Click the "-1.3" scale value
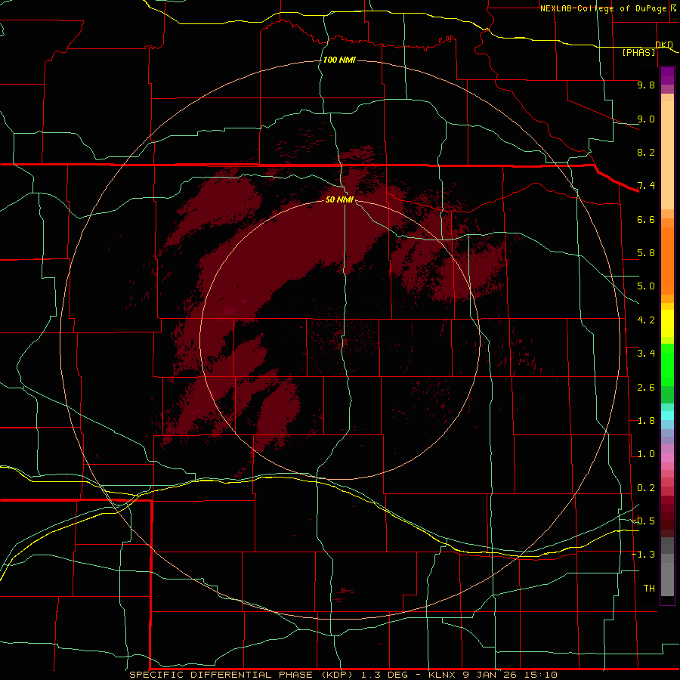Screen dimensions: 680x680 [x=644, y=555]
